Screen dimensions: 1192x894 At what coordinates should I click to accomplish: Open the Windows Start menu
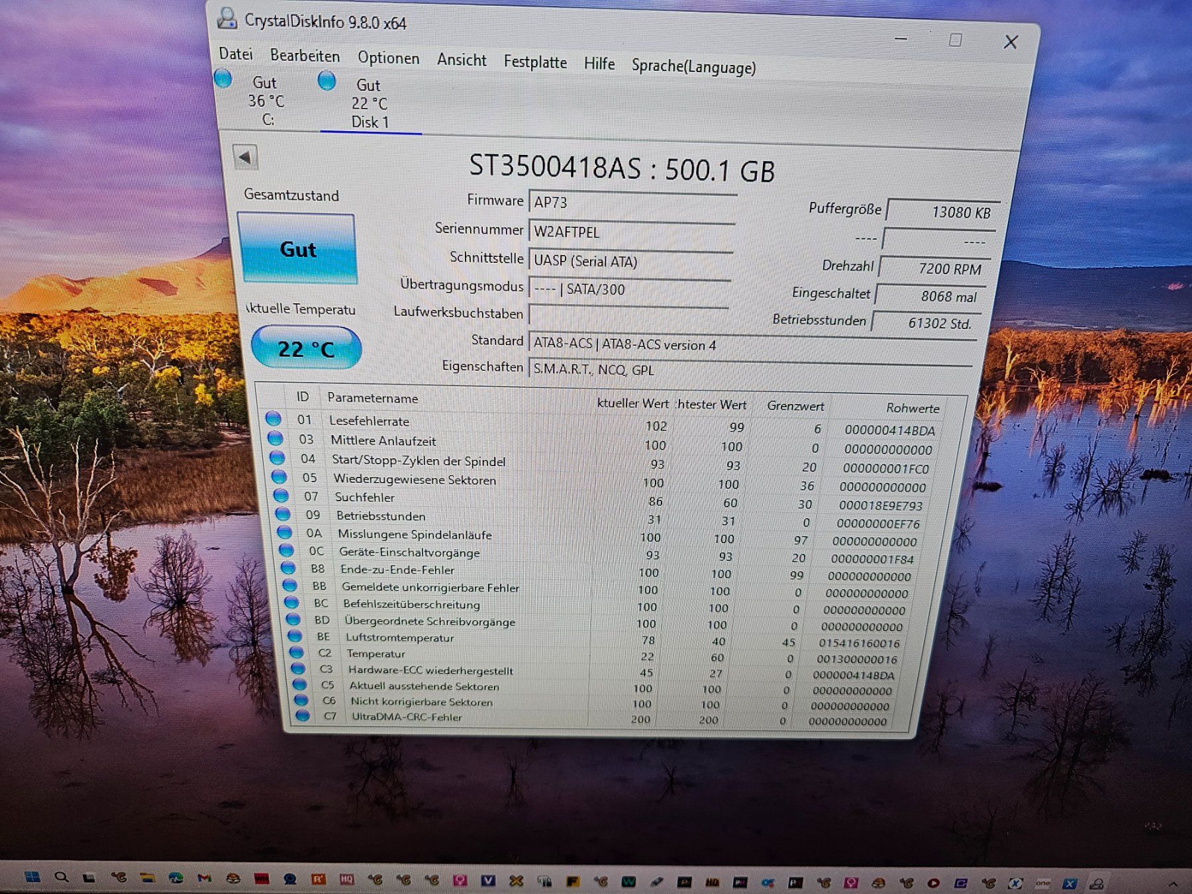coord(32,877)
